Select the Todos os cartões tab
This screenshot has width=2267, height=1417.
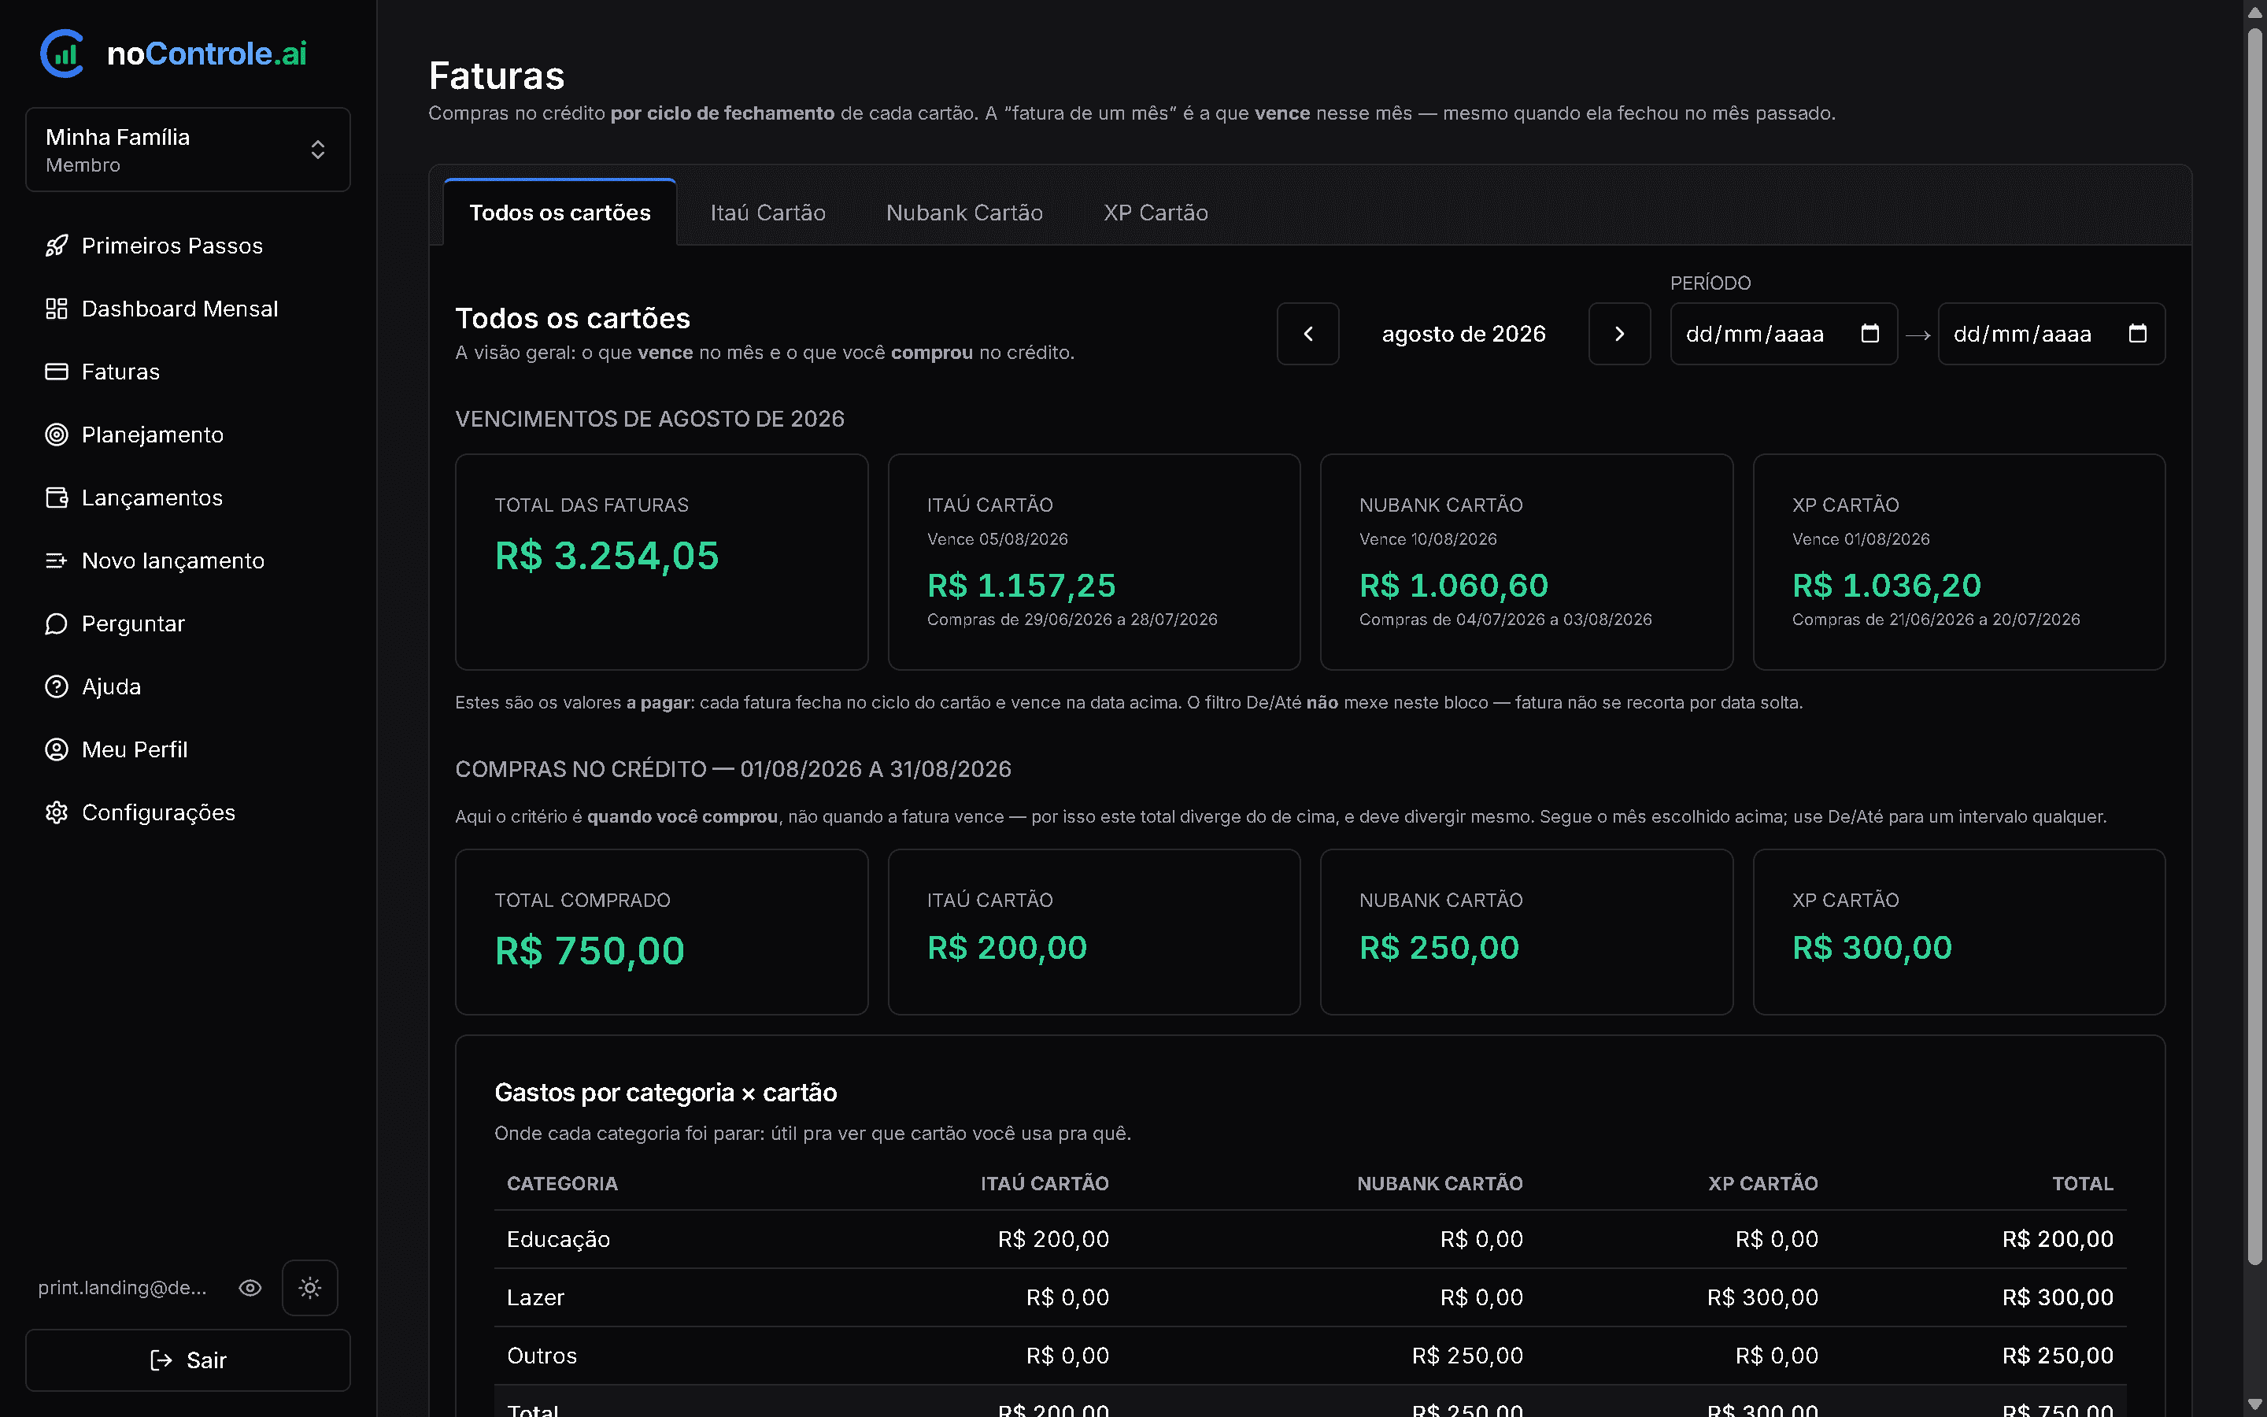pos(560,213)
